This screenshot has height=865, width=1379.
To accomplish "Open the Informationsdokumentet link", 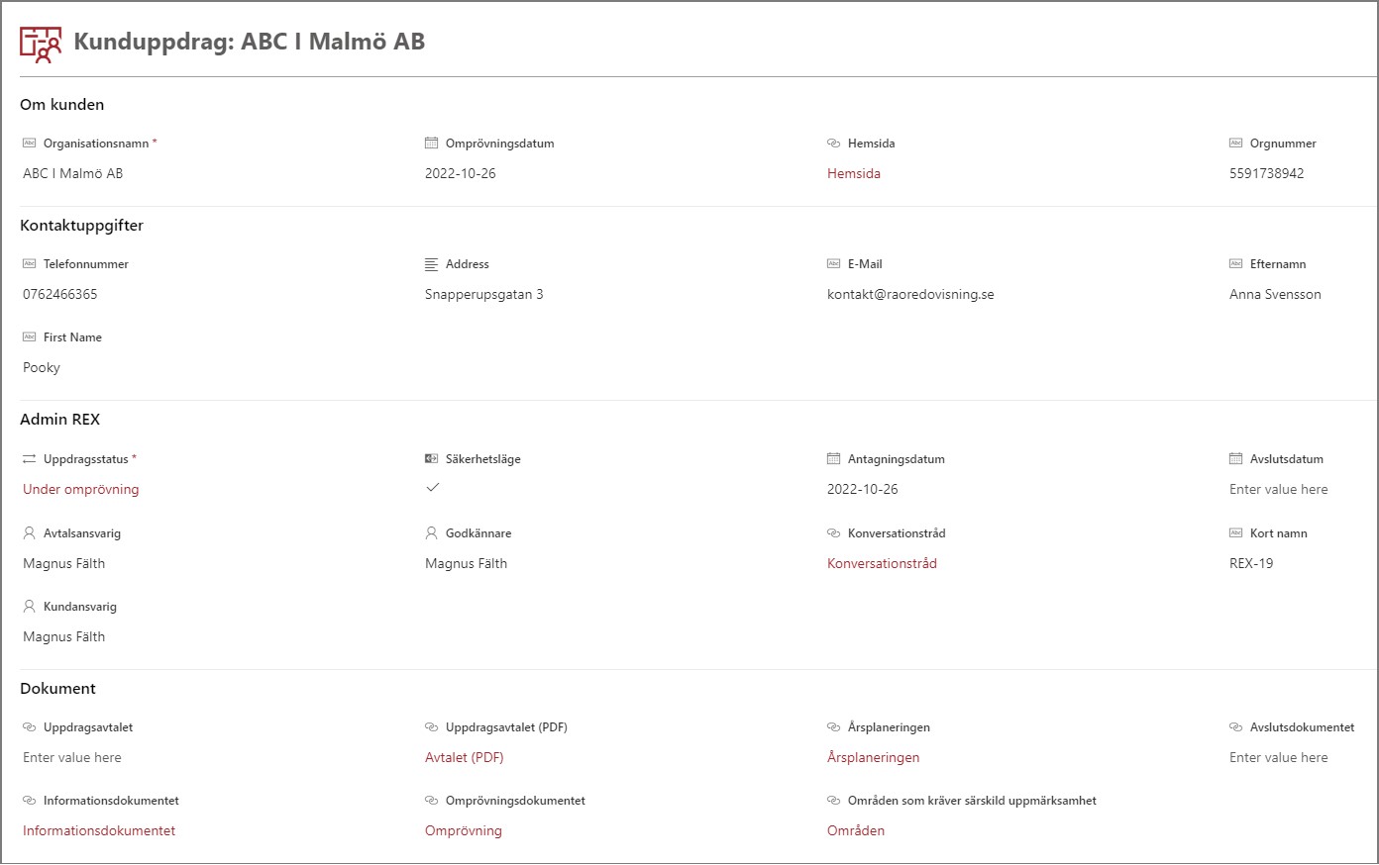I will click(99, 831).
